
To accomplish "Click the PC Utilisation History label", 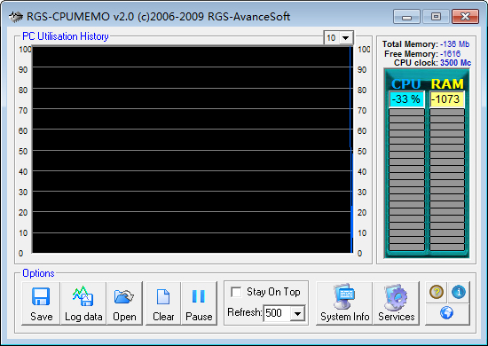I will (x=66, y=36).
